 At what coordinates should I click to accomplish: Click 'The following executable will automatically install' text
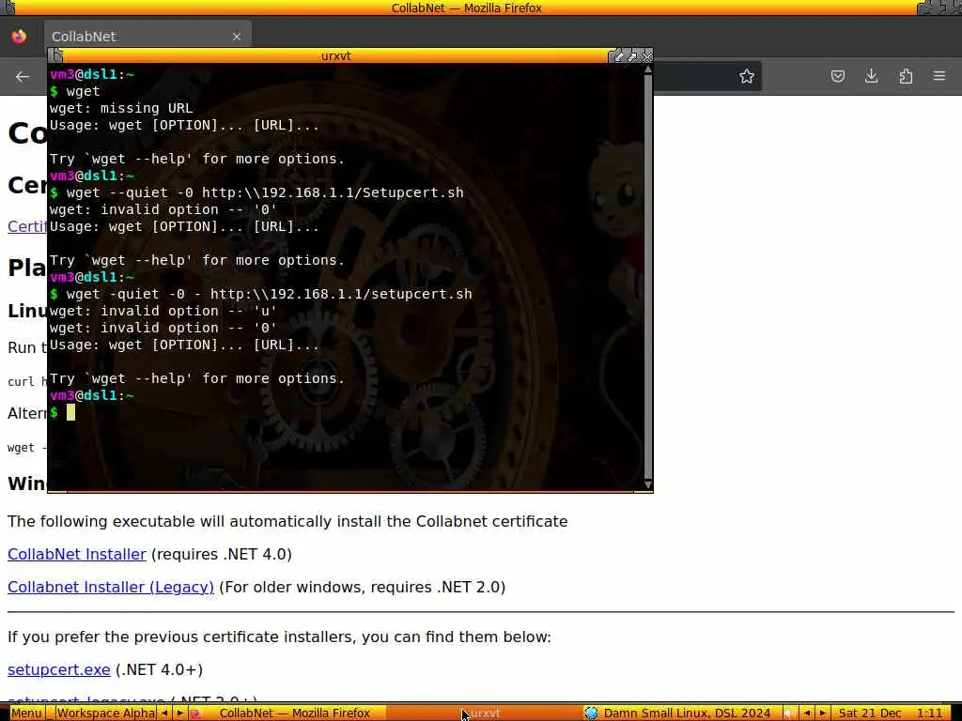coord(287,522)
